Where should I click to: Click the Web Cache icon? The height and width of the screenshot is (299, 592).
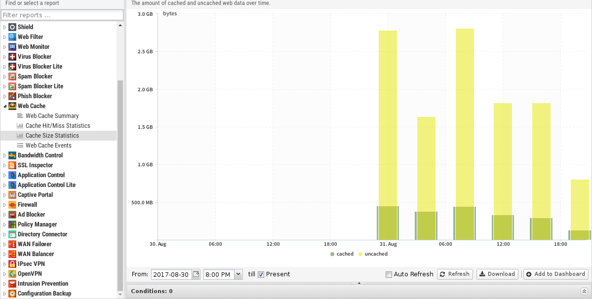tap(12, 106)
